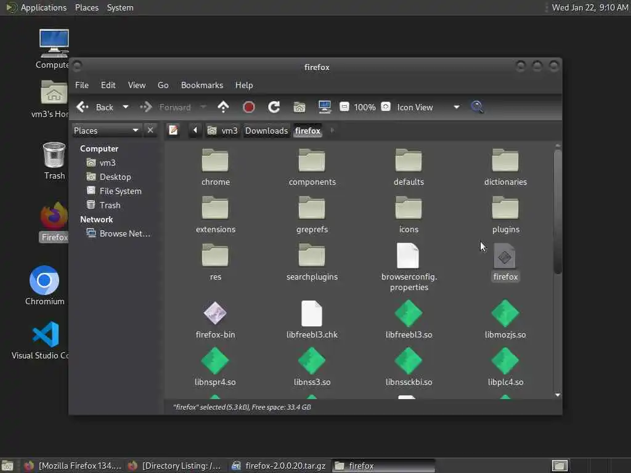The width and height of the screenshot is (631, 473).
Task: Open the Edit menu
Action: click(x=108, y=85)
